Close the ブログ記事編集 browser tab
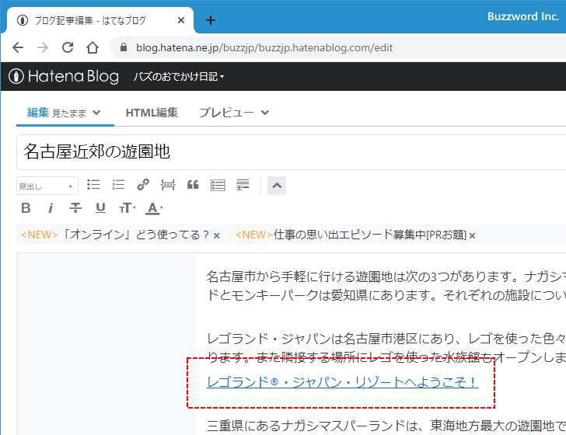The width and height of the screenshot is (566, 435). 181,20
